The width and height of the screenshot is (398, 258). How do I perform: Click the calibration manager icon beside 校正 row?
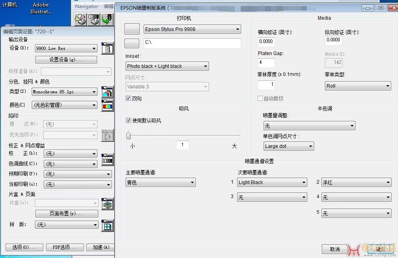coord(108,160)
